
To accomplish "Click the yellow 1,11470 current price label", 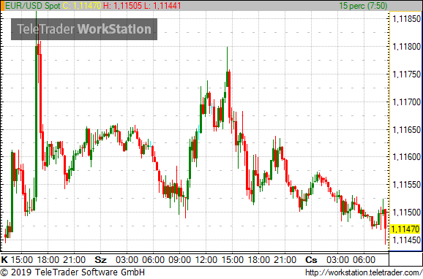I will (x=405, y=229).
